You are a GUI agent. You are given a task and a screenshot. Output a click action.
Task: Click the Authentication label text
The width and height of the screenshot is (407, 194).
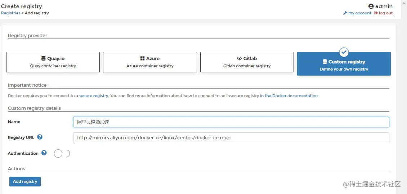23,153
